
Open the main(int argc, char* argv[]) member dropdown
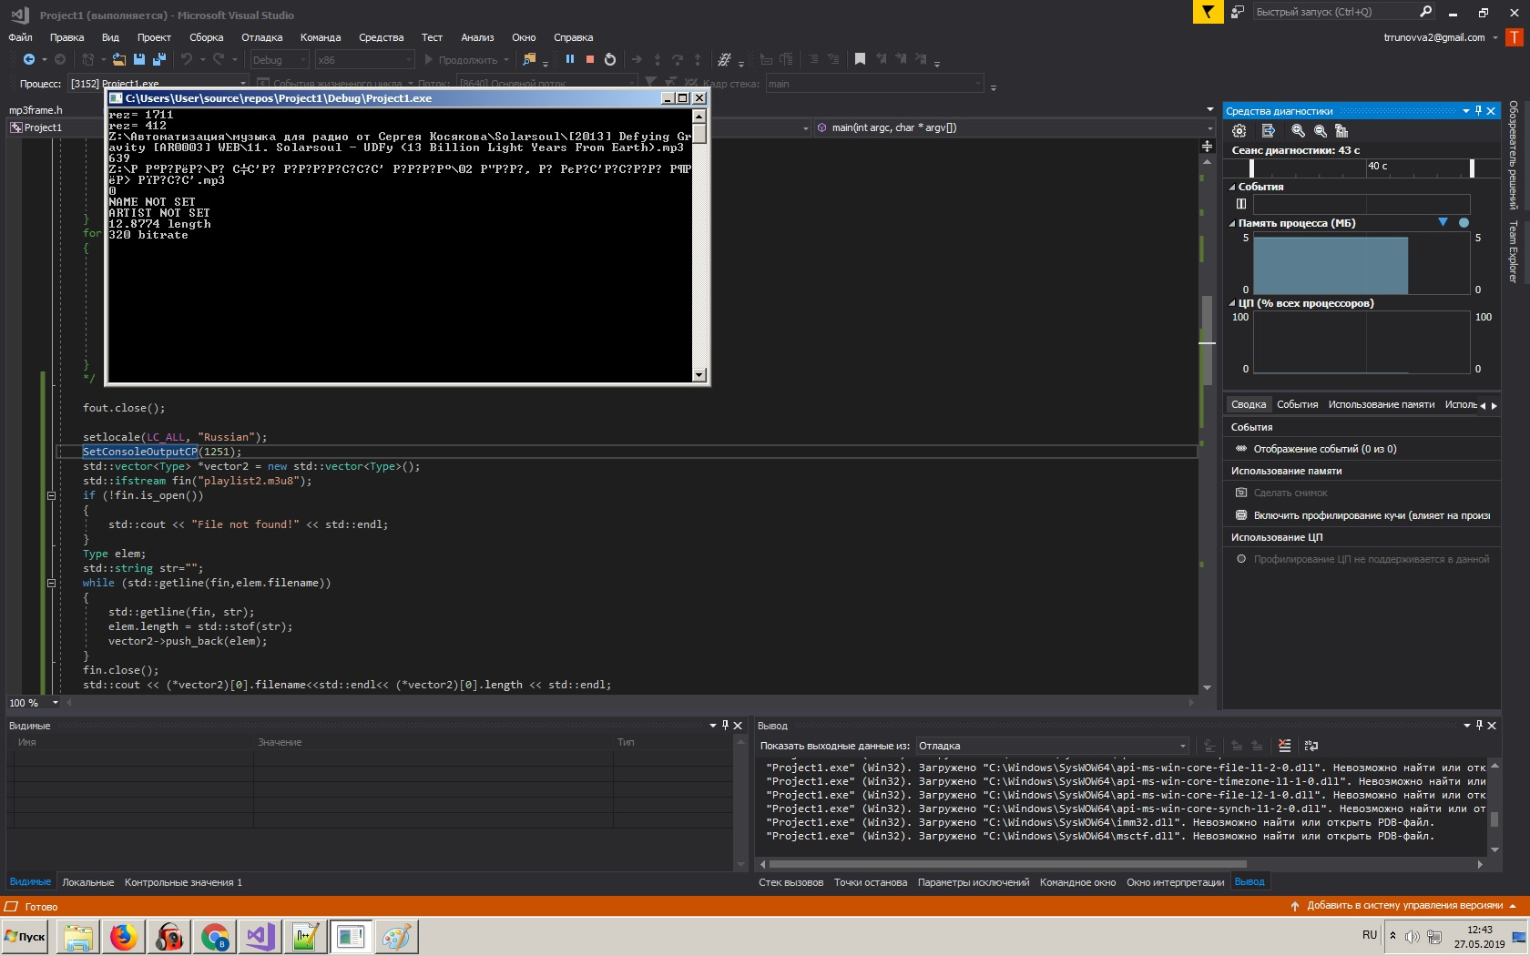[x=1015, y=127]
